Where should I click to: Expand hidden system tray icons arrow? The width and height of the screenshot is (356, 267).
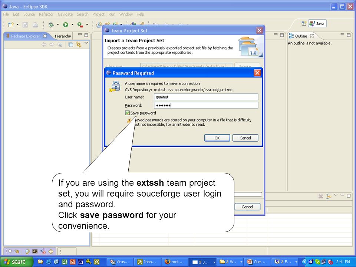point(304,262)
